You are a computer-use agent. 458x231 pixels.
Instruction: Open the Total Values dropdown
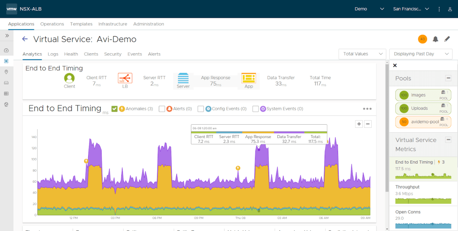(x=362, y=54)
